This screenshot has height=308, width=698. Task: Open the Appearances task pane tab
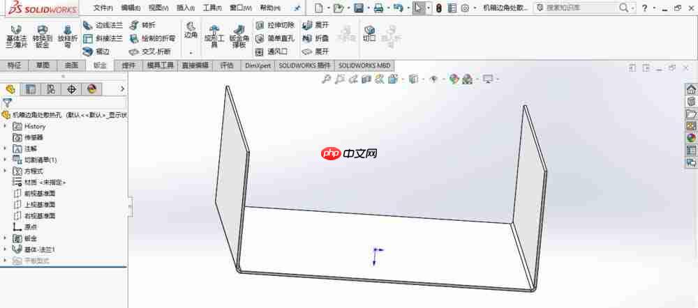[x=691, y=138]
